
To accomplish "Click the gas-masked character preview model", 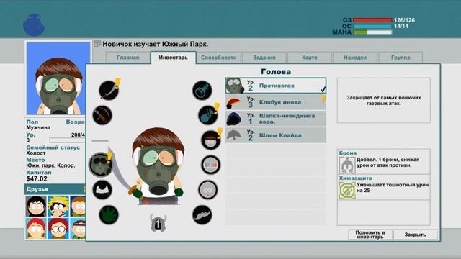I will 158,166.
